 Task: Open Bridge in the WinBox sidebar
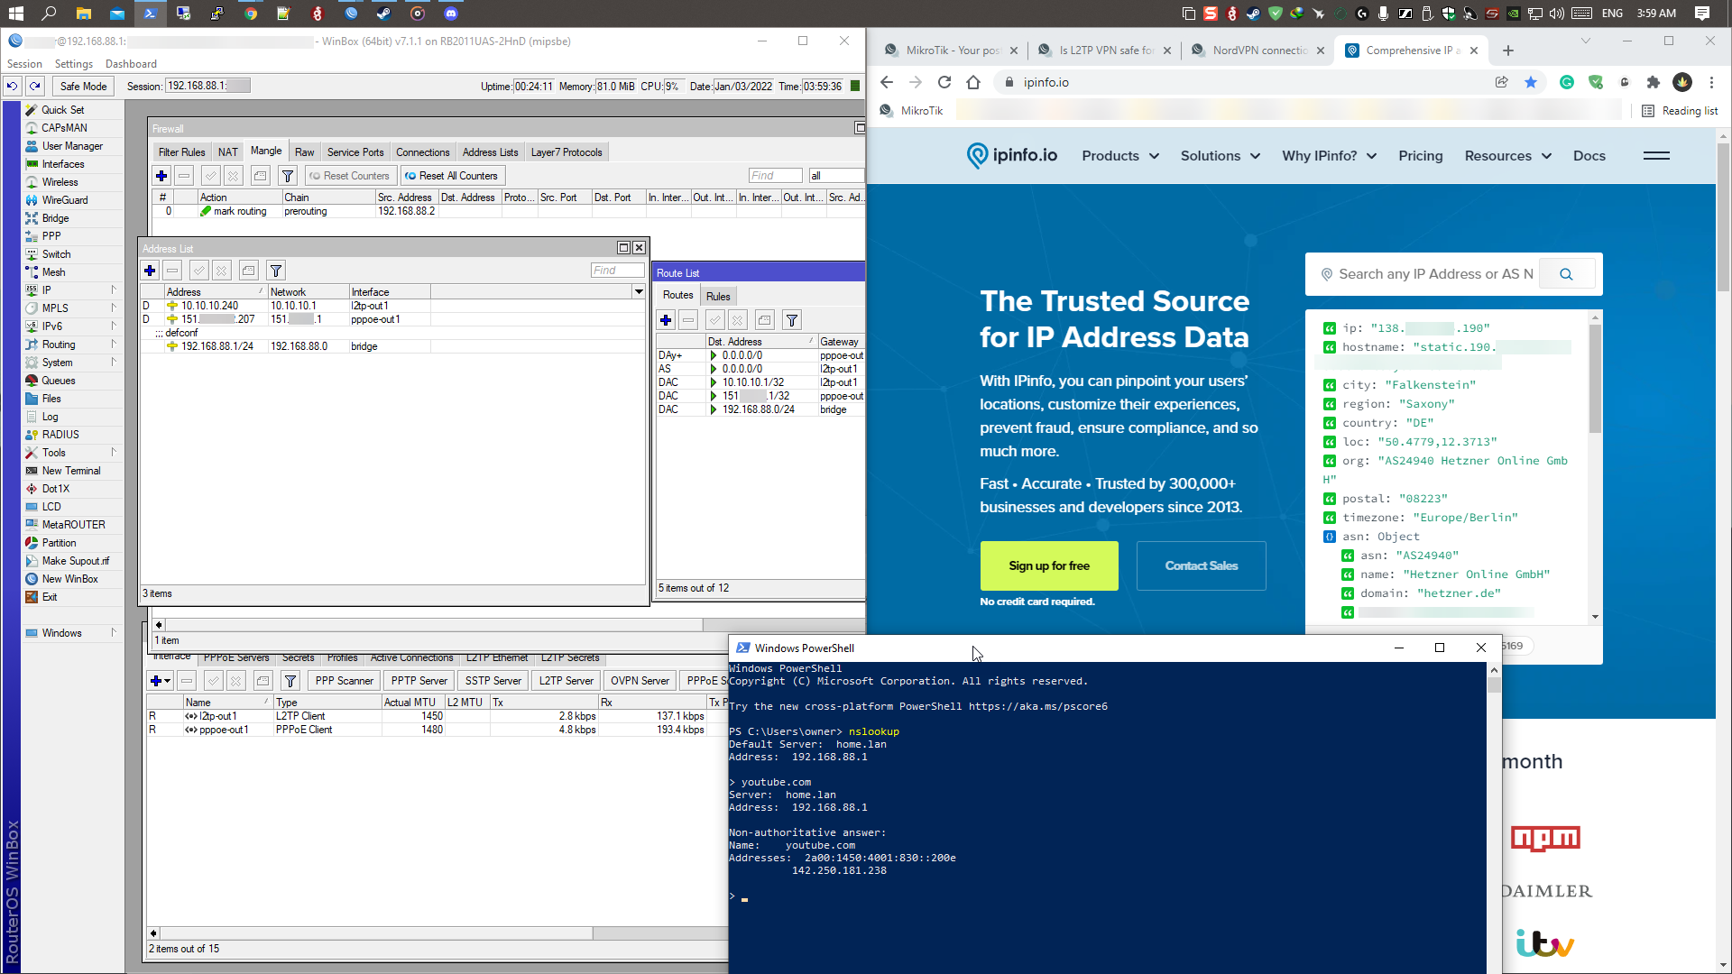click(55, 218)
